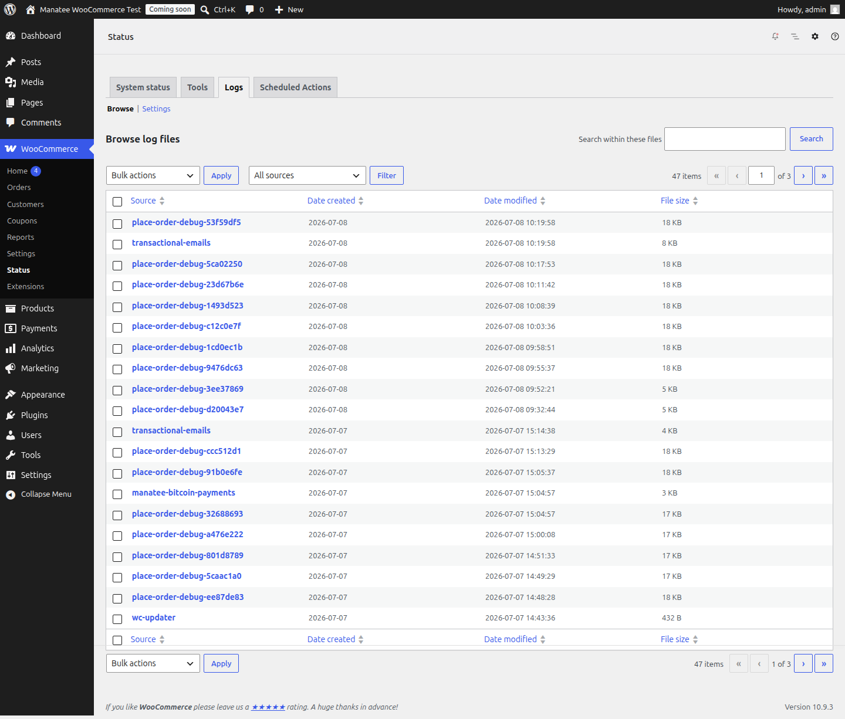The image size is (845, 719).
Task: Open the Users icon in sidebar
Action: coord(11,435)
